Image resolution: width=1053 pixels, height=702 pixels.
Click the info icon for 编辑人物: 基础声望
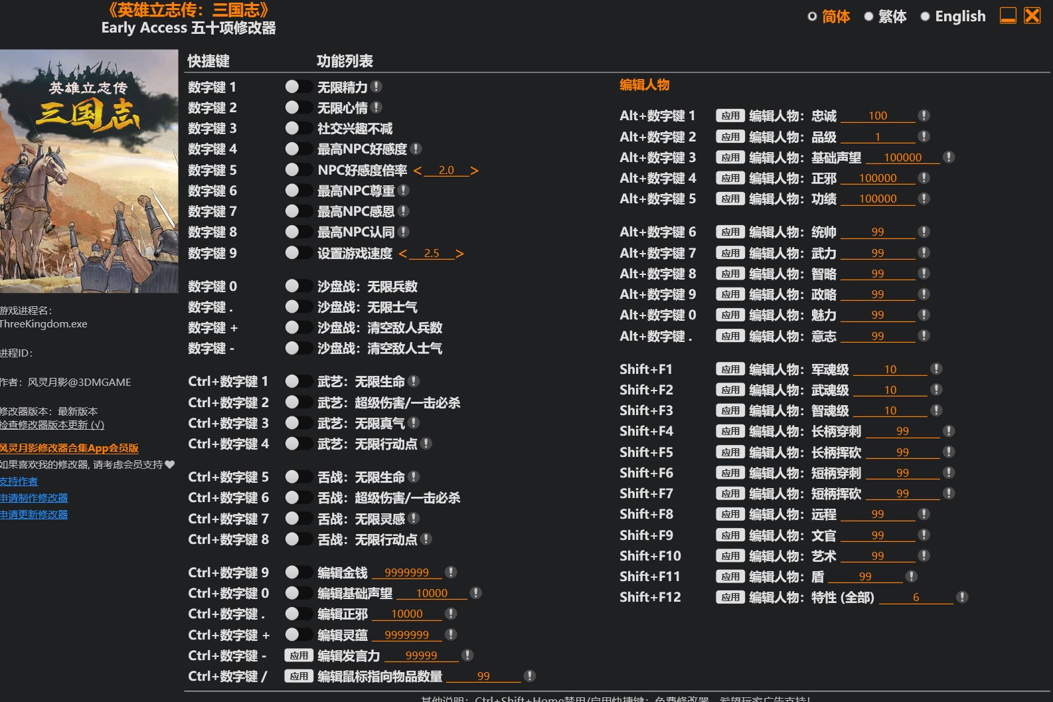[949, 157]
